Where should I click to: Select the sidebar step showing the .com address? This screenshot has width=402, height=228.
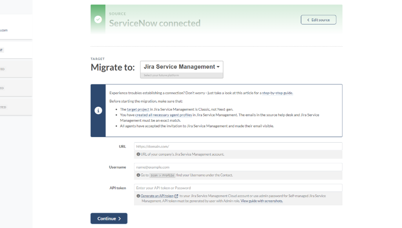[x=14, y=30]
